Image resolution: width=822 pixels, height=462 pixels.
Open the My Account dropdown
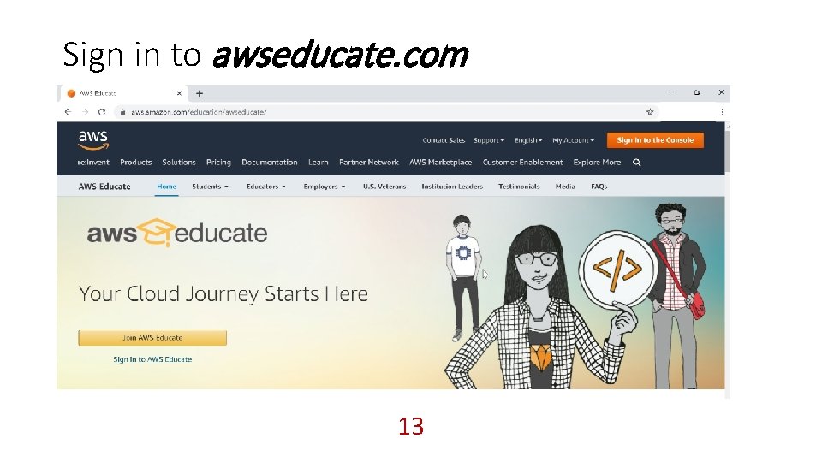573,140
